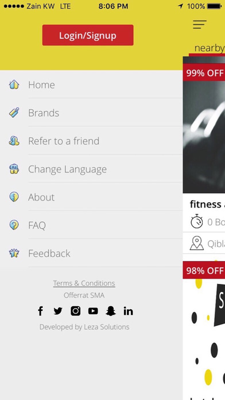
Task: Open the hamburger menu icon
Action: 200,25
